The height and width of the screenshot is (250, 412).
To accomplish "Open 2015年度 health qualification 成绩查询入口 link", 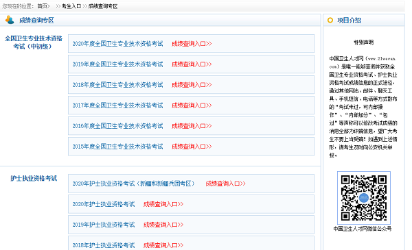I will point(192,147).
